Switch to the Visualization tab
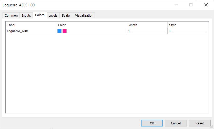The image size is (214, 129). pyautogui.click(x=84, y=15)
